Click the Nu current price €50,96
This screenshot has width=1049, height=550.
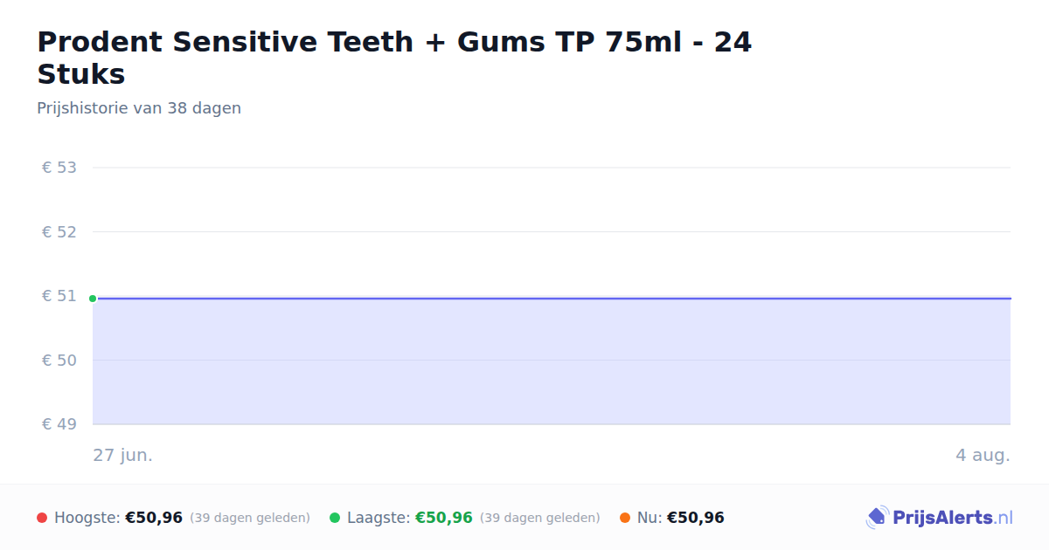tap(696, 518)
